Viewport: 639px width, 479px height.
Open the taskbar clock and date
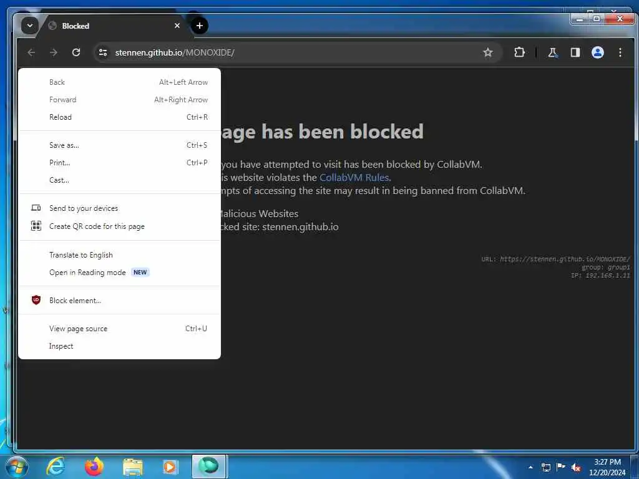tap(607, 468)
